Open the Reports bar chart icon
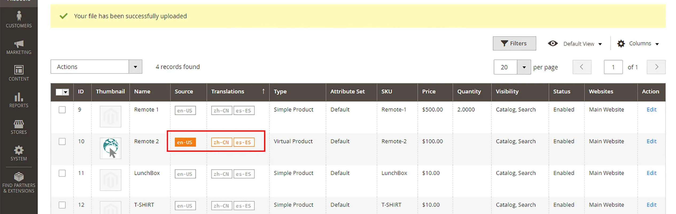 (x=19, y=97)
